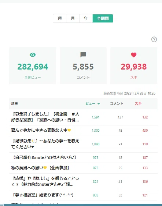
Task: Click the コメント label under 5,855
Action: pyautogui.click(x=83, y=78)
